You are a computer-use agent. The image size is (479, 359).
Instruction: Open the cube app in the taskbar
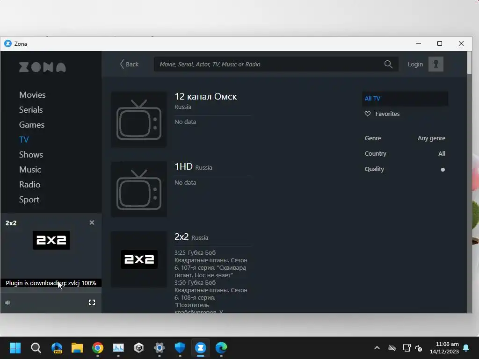pos(139,348)
